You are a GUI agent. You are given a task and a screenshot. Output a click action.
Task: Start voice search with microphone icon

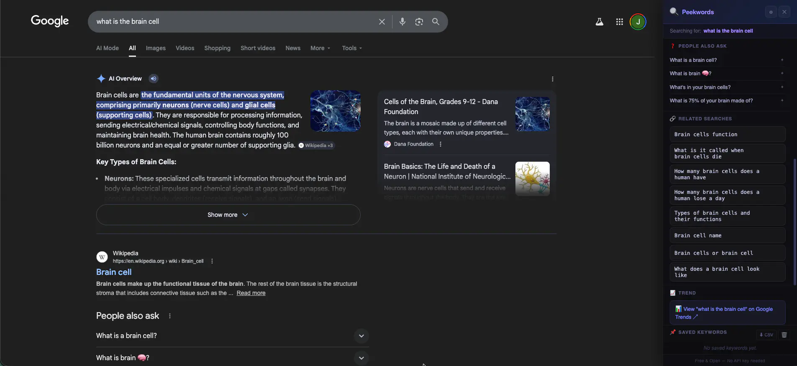click(402, 22)
